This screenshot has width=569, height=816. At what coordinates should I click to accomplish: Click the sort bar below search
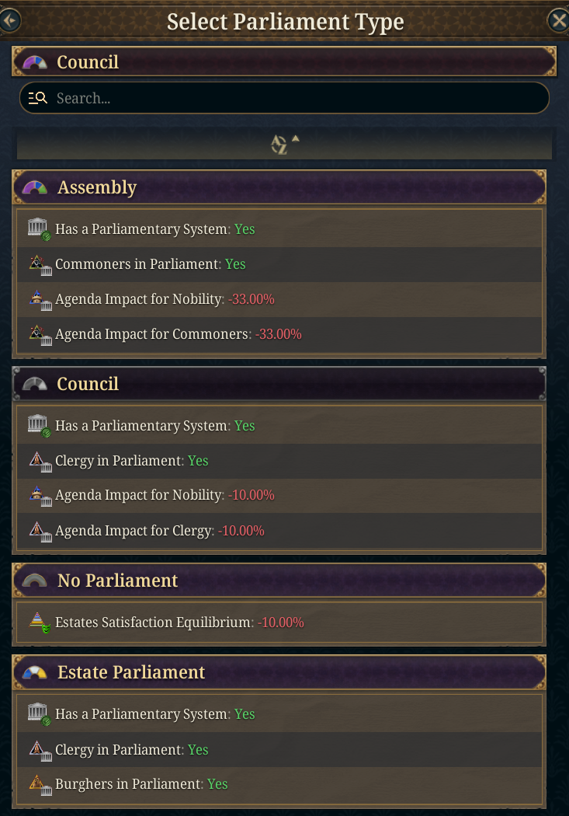(284, 144)
